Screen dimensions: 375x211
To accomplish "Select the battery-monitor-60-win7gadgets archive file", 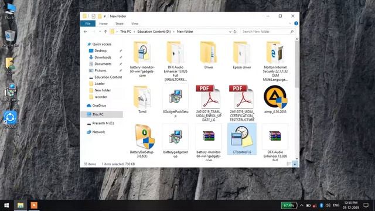I will click(x=209, y=142).
